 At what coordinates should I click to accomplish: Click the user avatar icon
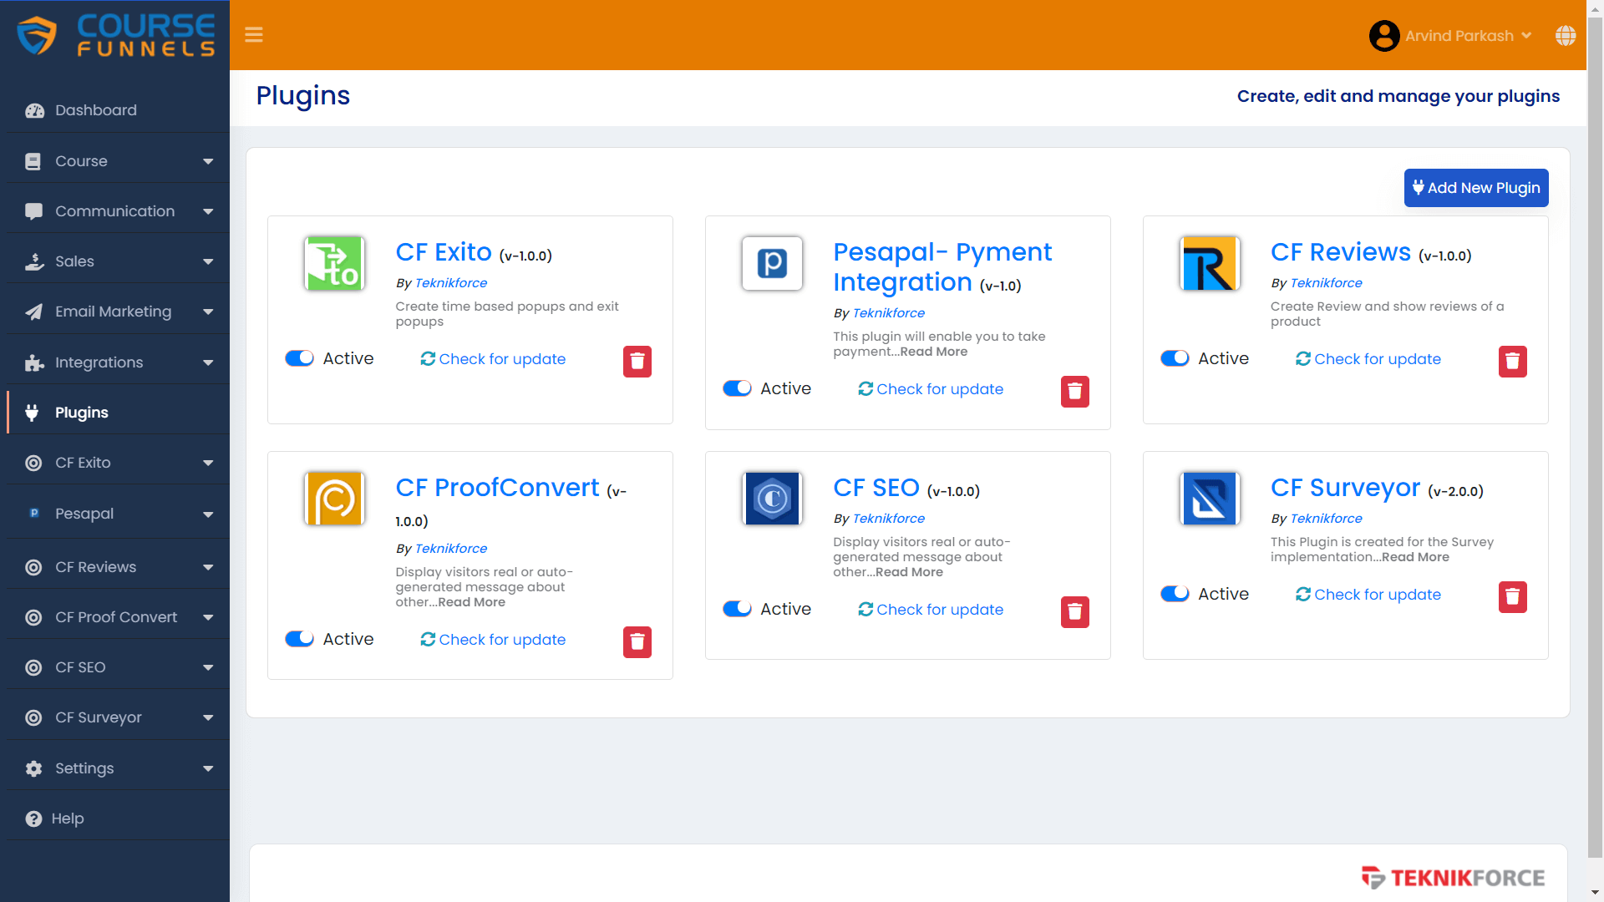click(x=1384, y=35)
